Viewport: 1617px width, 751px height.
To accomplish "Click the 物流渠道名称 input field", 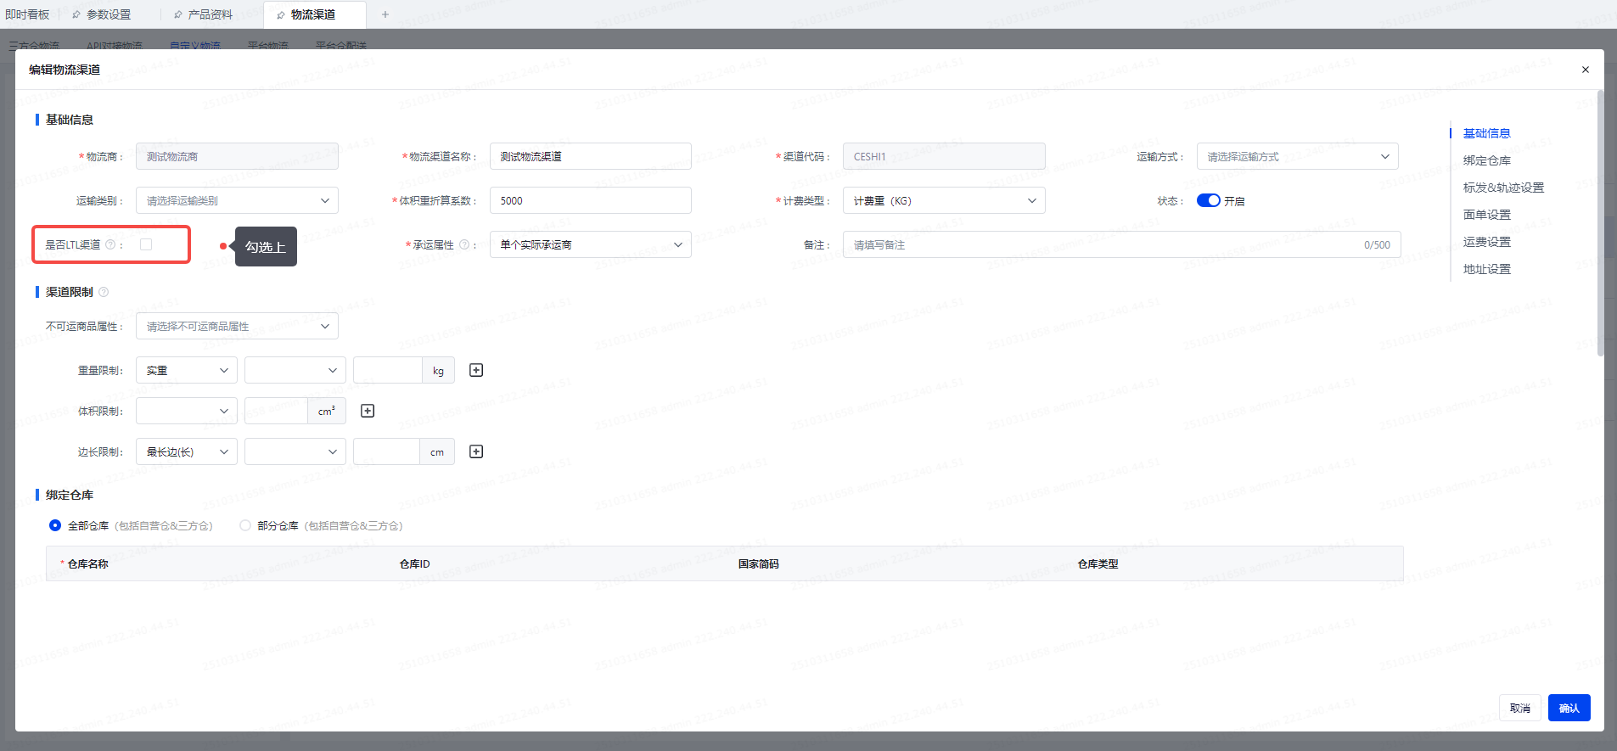I will pyautogui.click(x=590, y=156).
